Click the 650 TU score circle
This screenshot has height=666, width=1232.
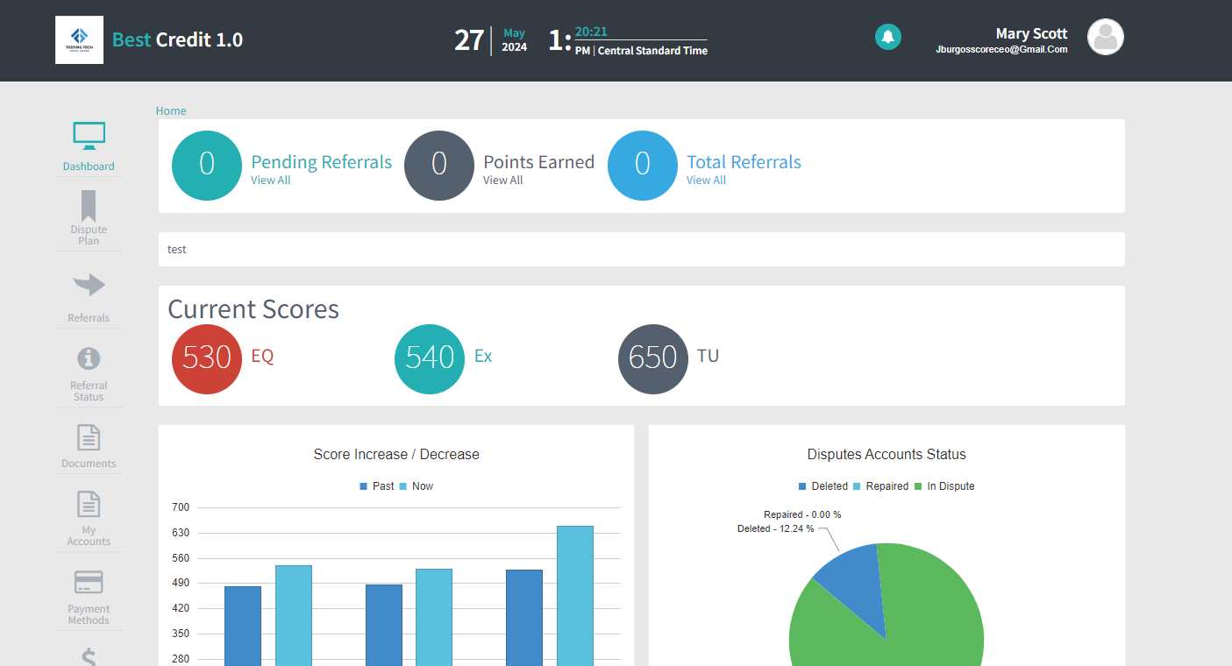[653, 359]
